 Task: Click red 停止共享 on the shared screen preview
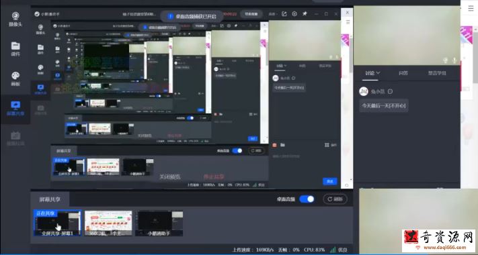(214, 176)
